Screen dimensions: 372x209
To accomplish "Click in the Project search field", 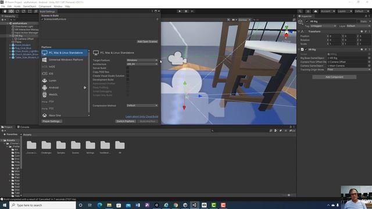I will coord(239,131).
